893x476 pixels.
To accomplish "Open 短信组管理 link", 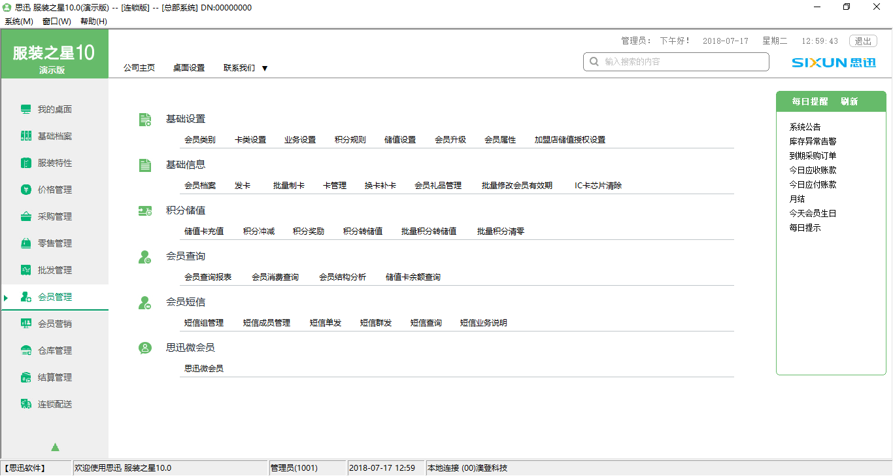I will [204, 323].
